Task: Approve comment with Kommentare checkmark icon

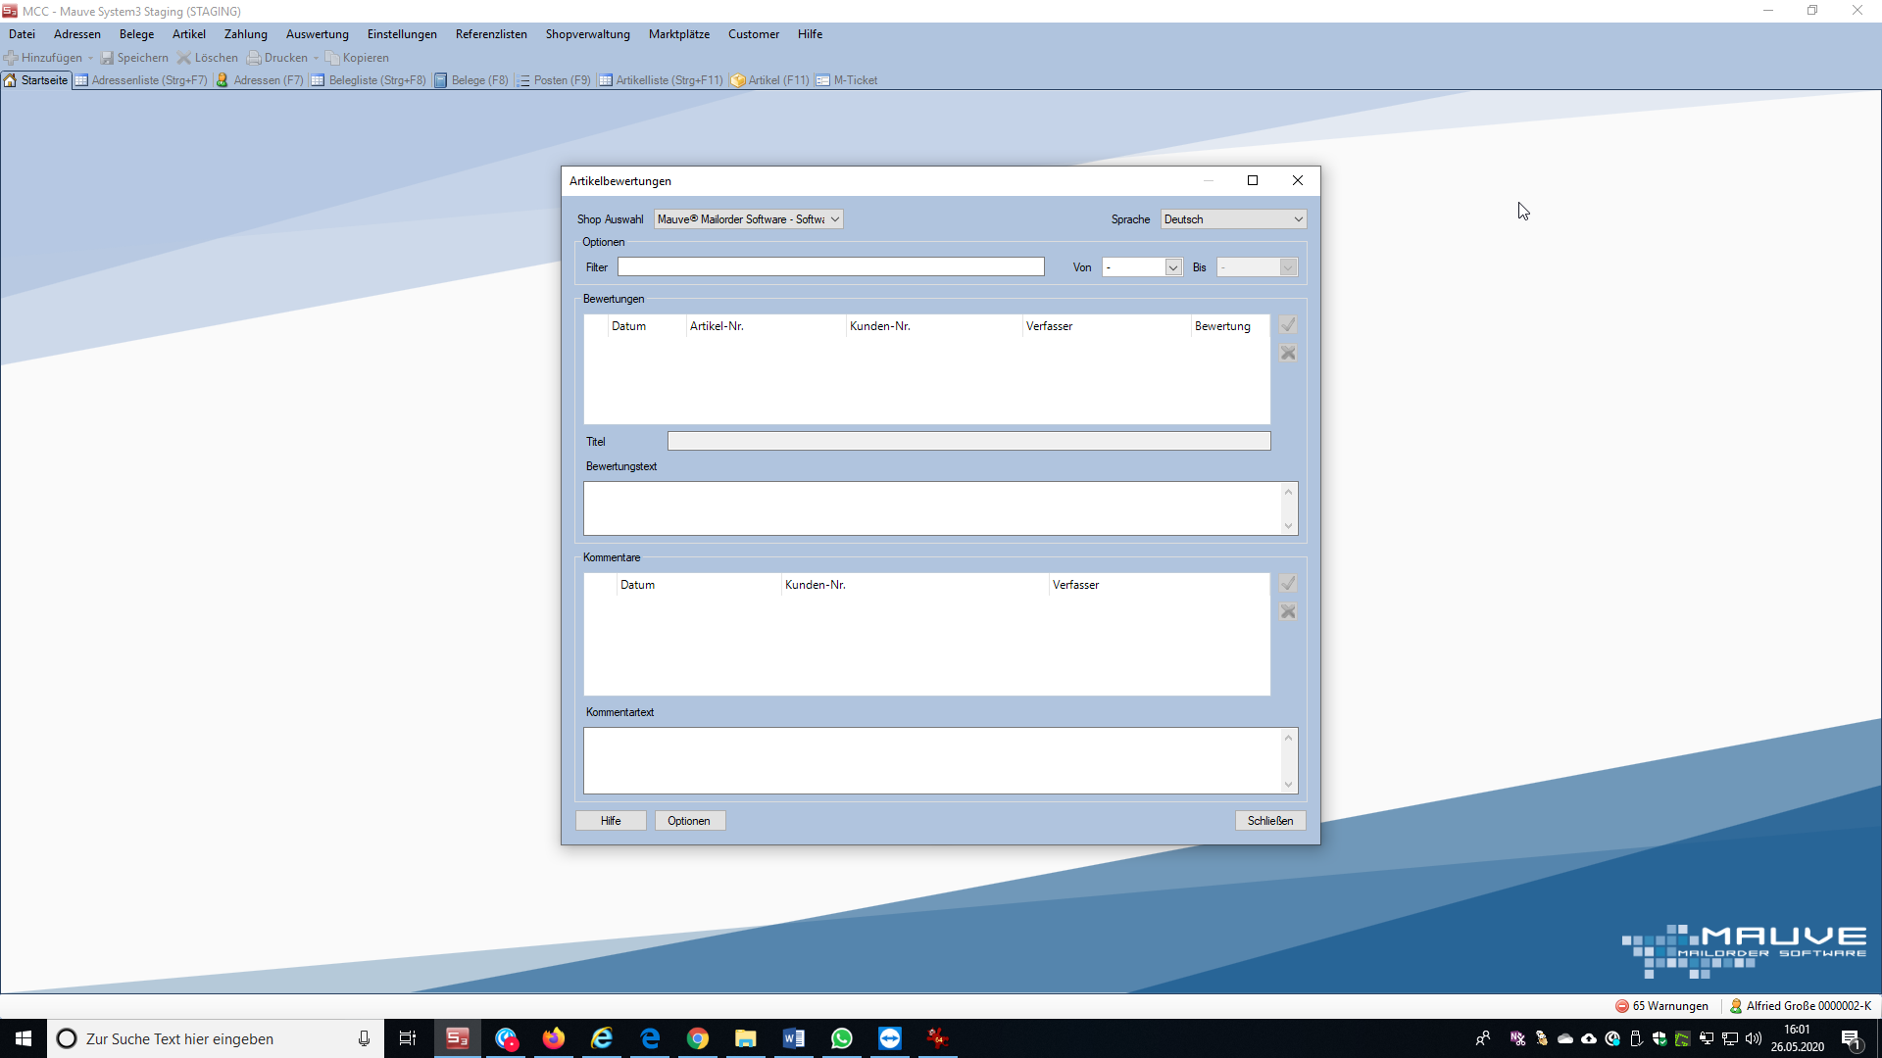Action: (1288, 584)
